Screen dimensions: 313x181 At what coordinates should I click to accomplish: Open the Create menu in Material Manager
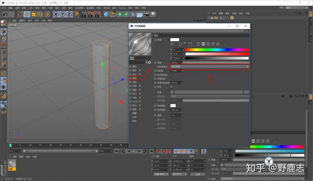coord(14,157)
